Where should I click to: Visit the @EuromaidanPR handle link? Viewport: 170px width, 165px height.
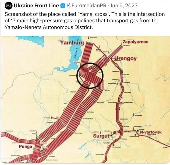[x=87, y=6]
